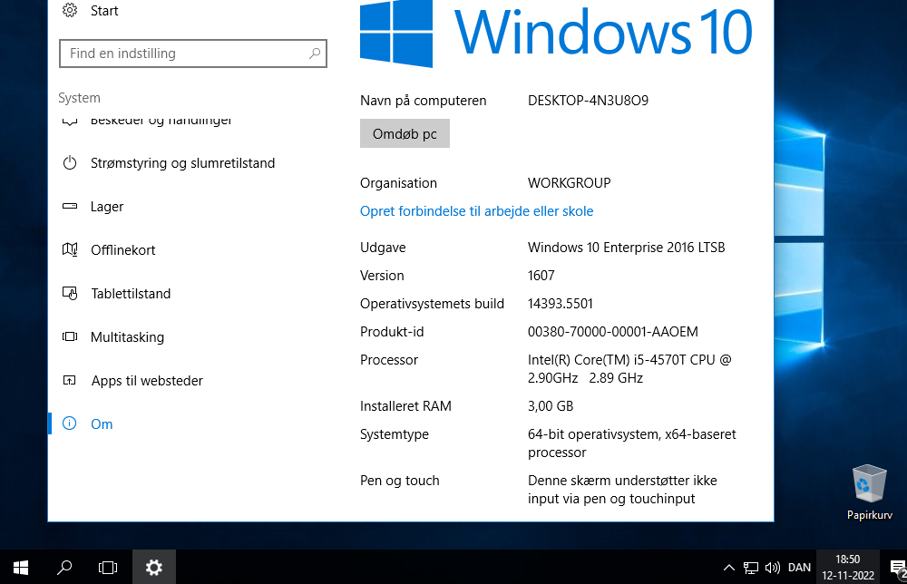The width and height of the screenshot is (907, 584).
Task: Select the Om info icon
Action: tap(70, 423)
